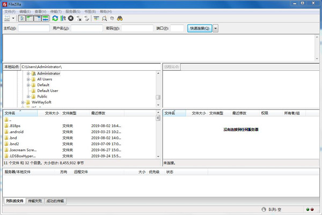Select the .818ps folder
Viewport: 322px width, 215px height.
79,126
